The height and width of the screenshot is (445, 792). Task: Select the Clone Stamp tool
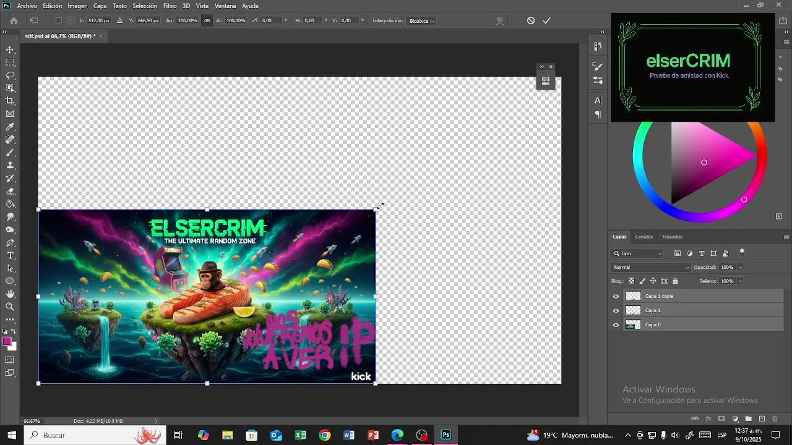tap(10, 166)
